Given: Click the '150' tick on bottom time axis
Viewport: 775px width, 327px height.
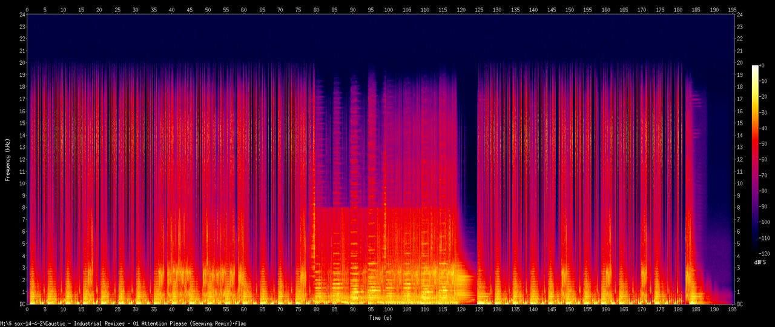Looking at the screenshot, I should [x=570, y=310].
